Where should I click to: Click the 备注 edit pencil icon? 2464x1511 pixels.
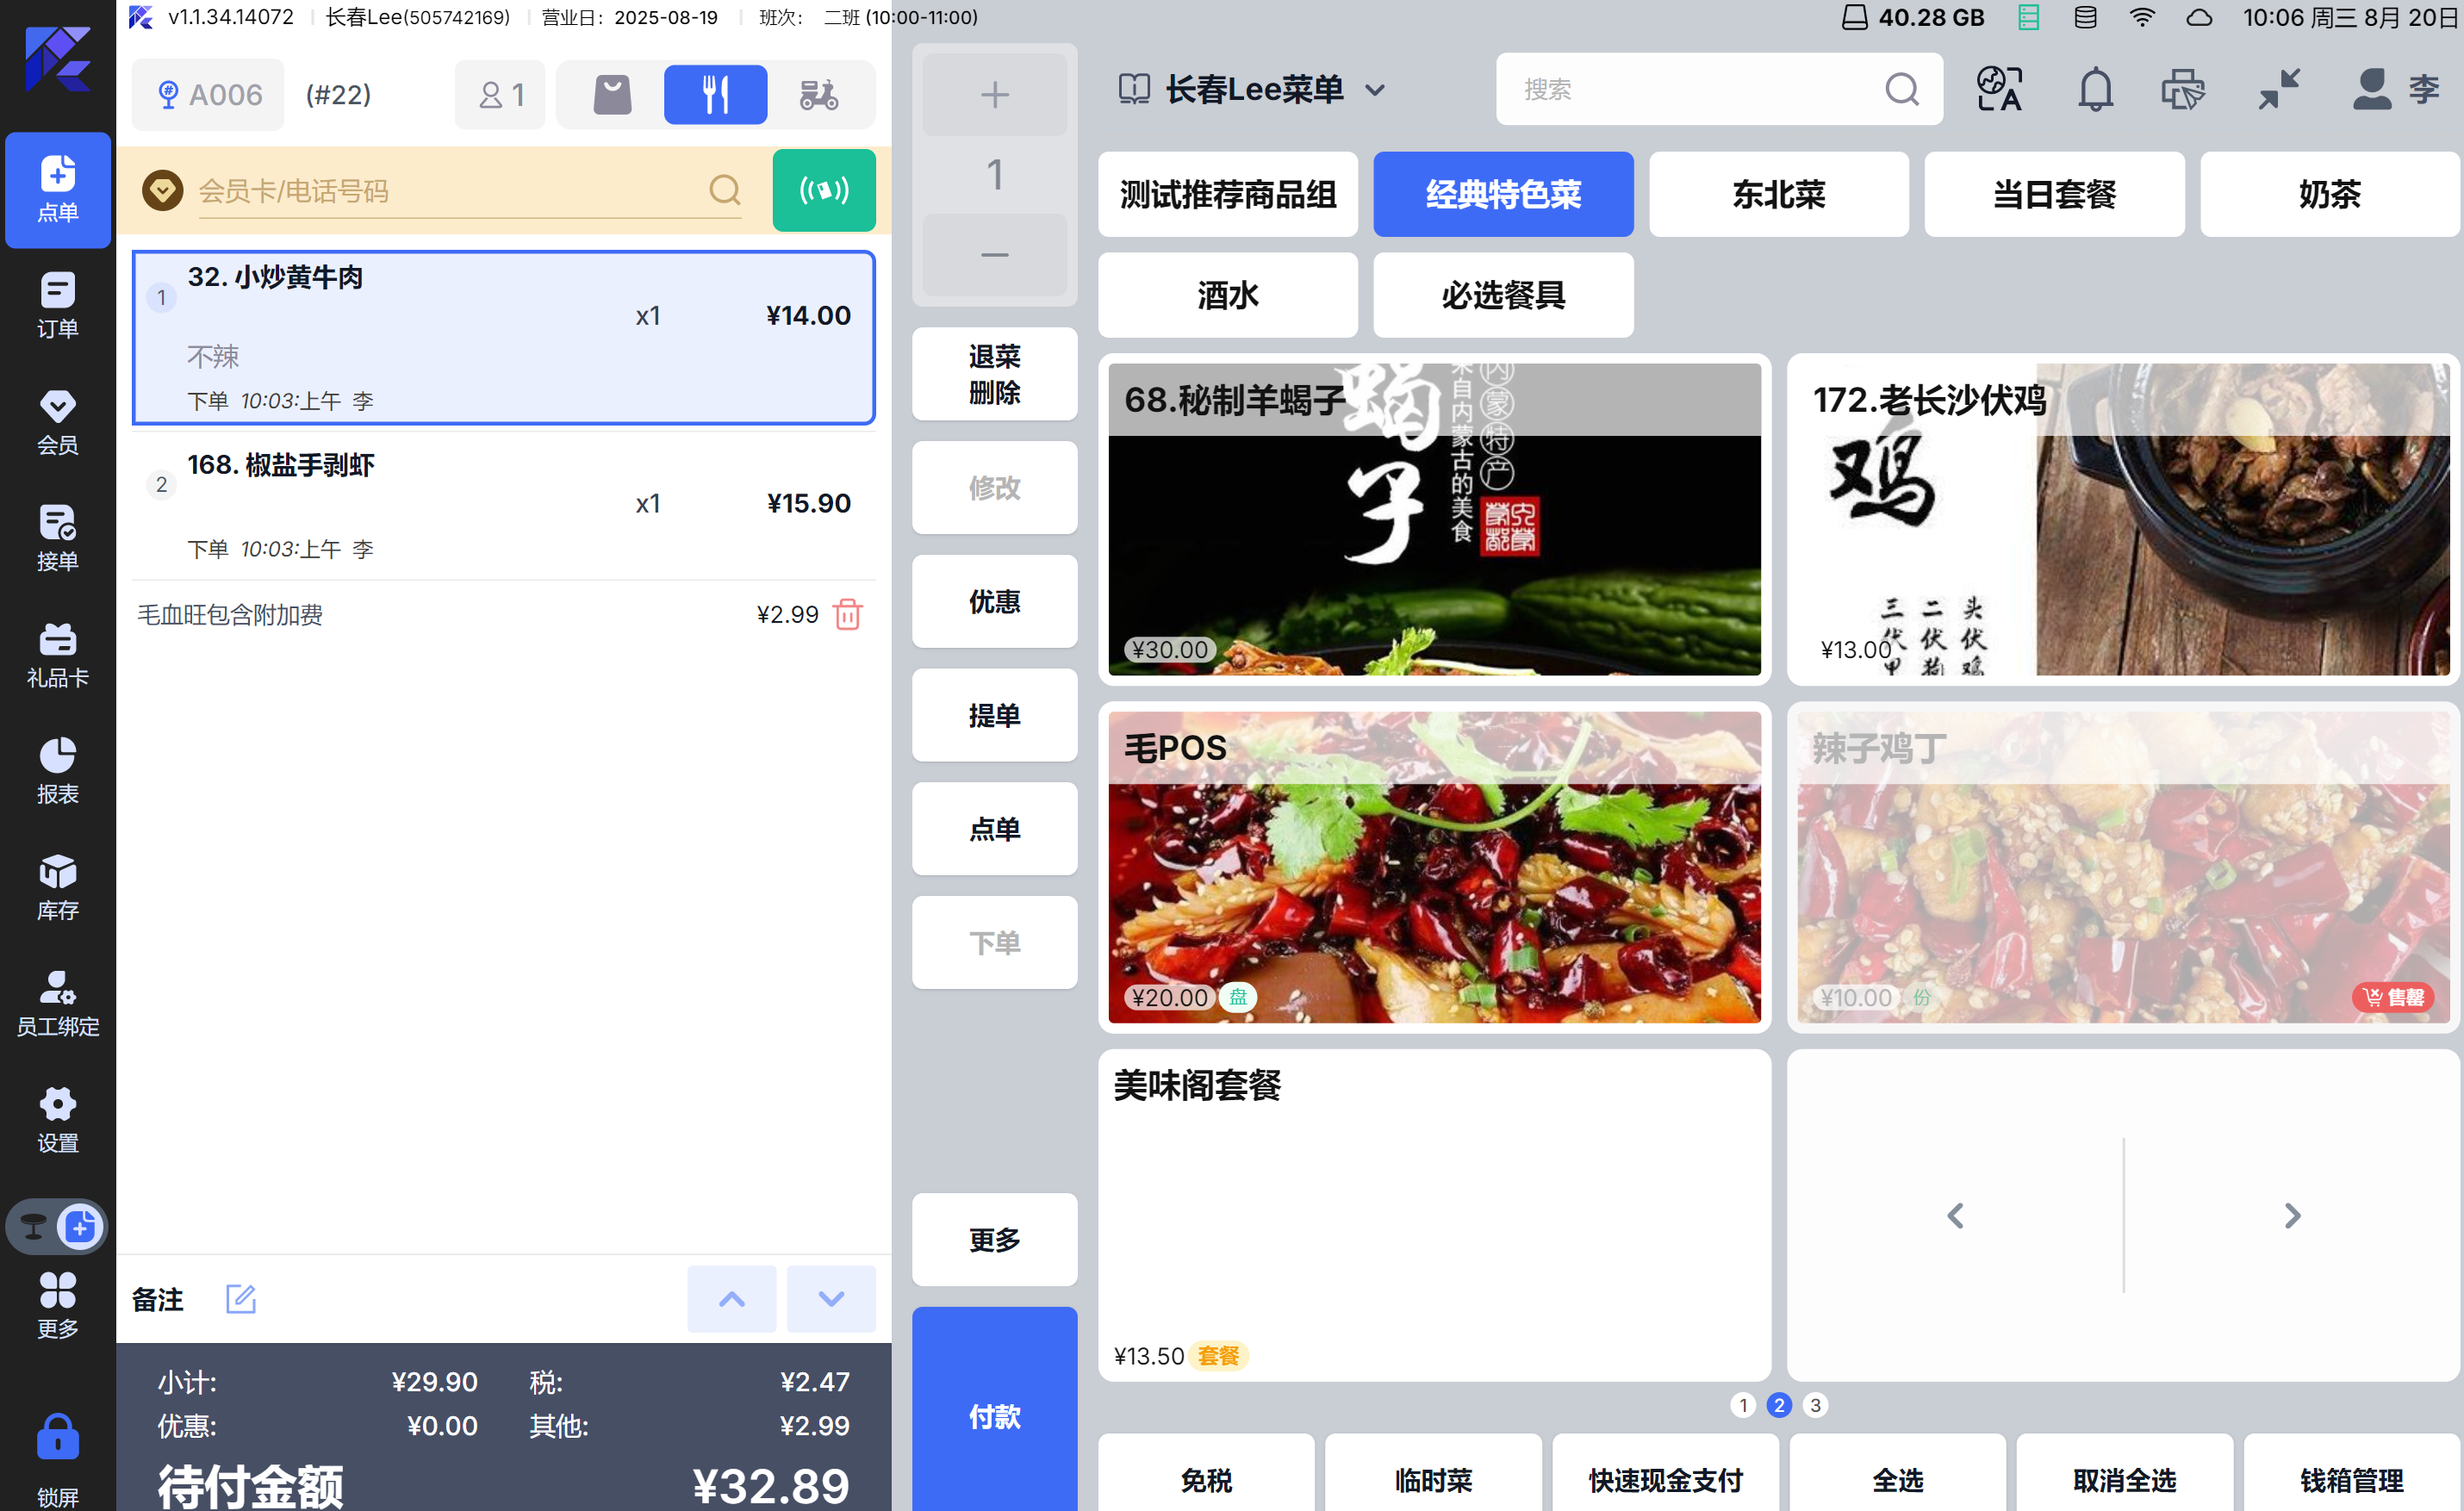(x=240, y=1299)
